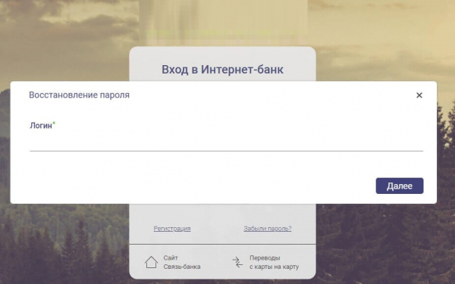Image resolution: width=455 pixels, height=284 pixels.
Task: Open Переводы с карты на карту link
Action: (x=275, y=262)
